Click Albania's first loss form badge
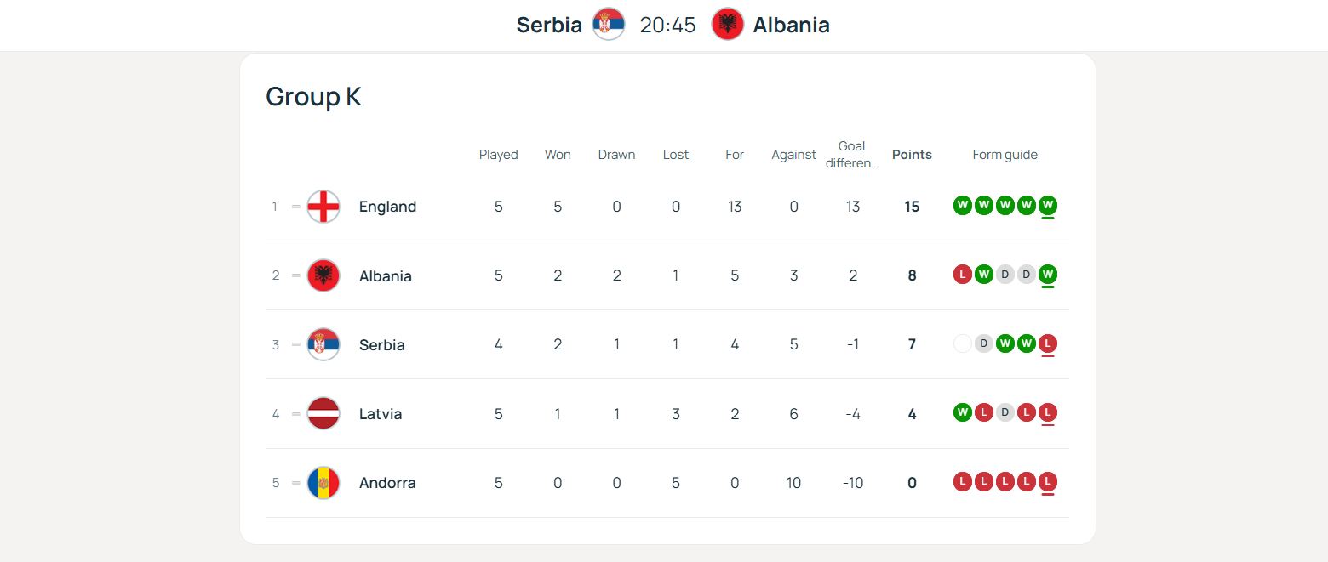Screen dimensions: 1328x562 pos(963,275)
